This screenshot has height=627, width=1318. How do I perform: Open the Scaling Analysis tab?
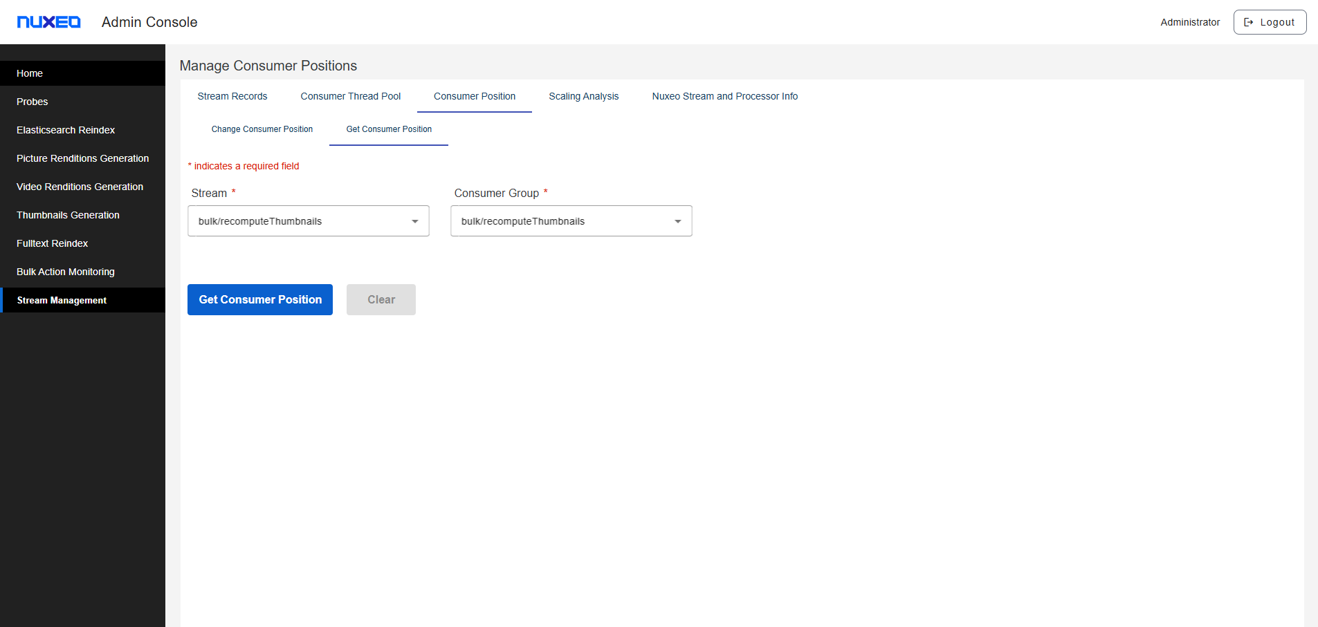click(583, 96)
